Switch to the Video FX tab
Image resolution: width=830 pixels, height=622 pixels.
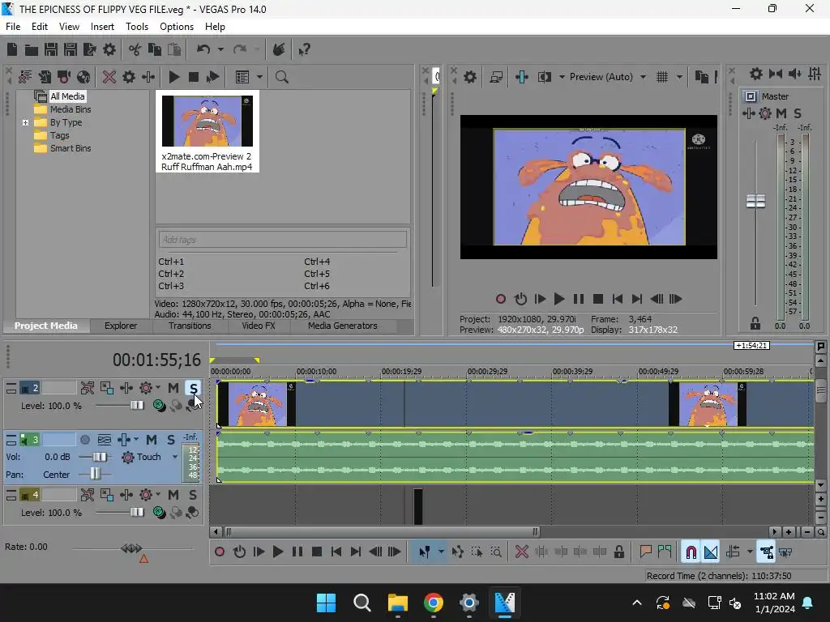[x=259, y=326]
